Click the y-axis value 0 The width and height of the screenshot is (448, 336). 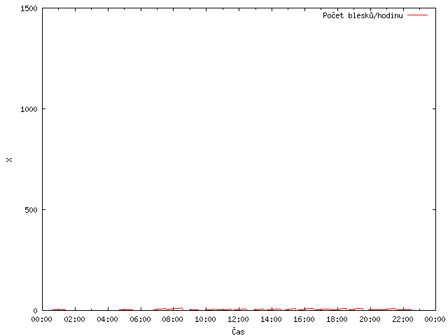tap(36, 311)
